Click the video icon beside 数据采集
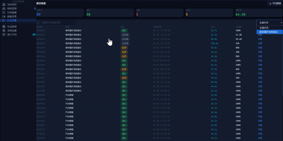This screenshot has height=141, width=283. [x=4, y=16]
